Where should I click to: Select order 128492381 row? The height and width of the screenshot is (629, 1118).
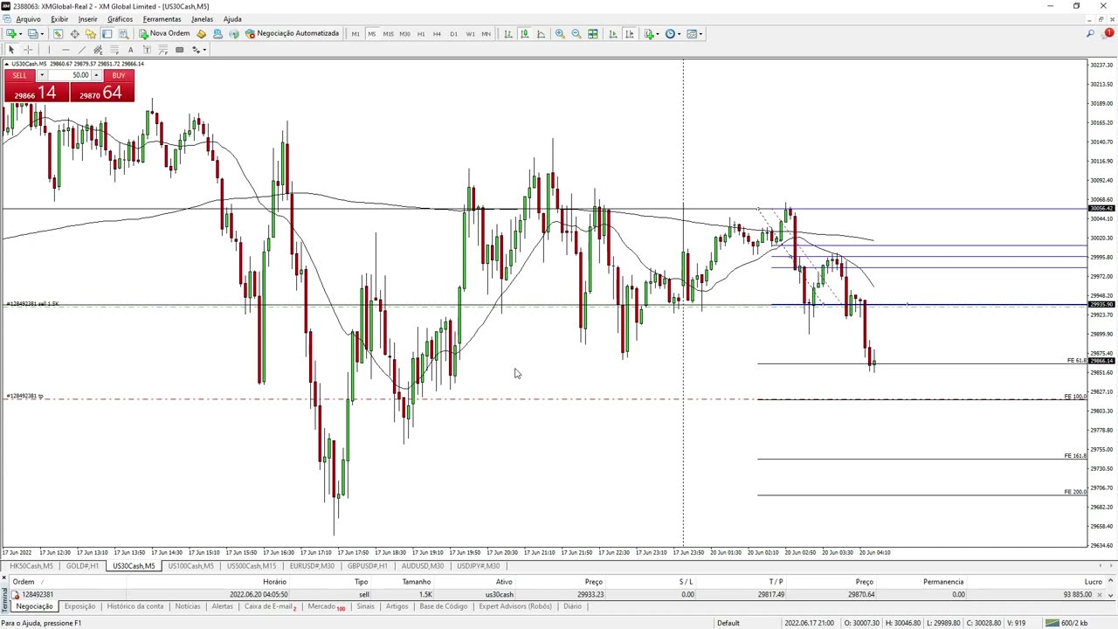[x=559, y=594]
